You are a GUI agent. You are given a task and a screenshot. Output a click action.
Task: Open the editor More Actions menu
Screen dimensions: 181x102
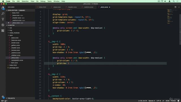[179, 7]
